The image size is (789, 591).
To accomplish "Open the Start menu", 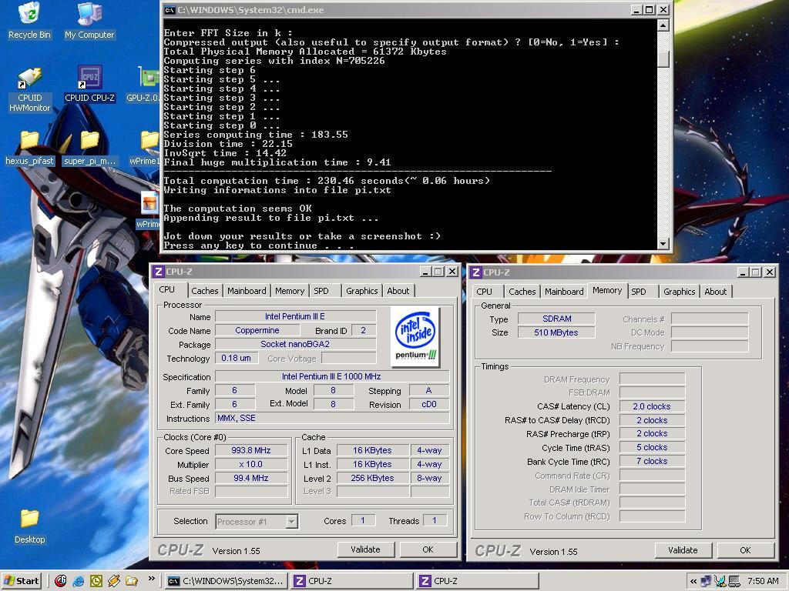I will coord(21,581).
